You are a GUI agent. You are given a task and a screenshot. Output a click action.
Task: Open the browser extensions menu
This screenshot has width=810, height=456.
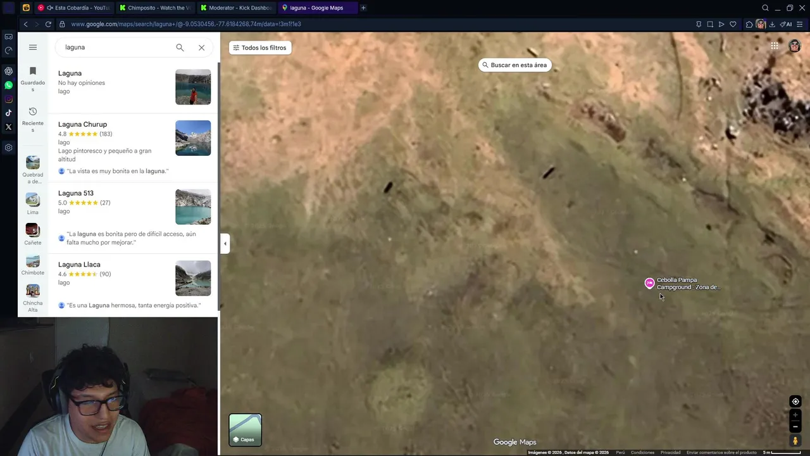coord(749,24)
